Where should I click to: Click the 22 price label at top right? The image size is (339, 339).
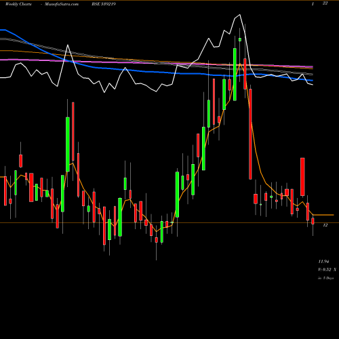pyautogui.click(x=325, y=3)
